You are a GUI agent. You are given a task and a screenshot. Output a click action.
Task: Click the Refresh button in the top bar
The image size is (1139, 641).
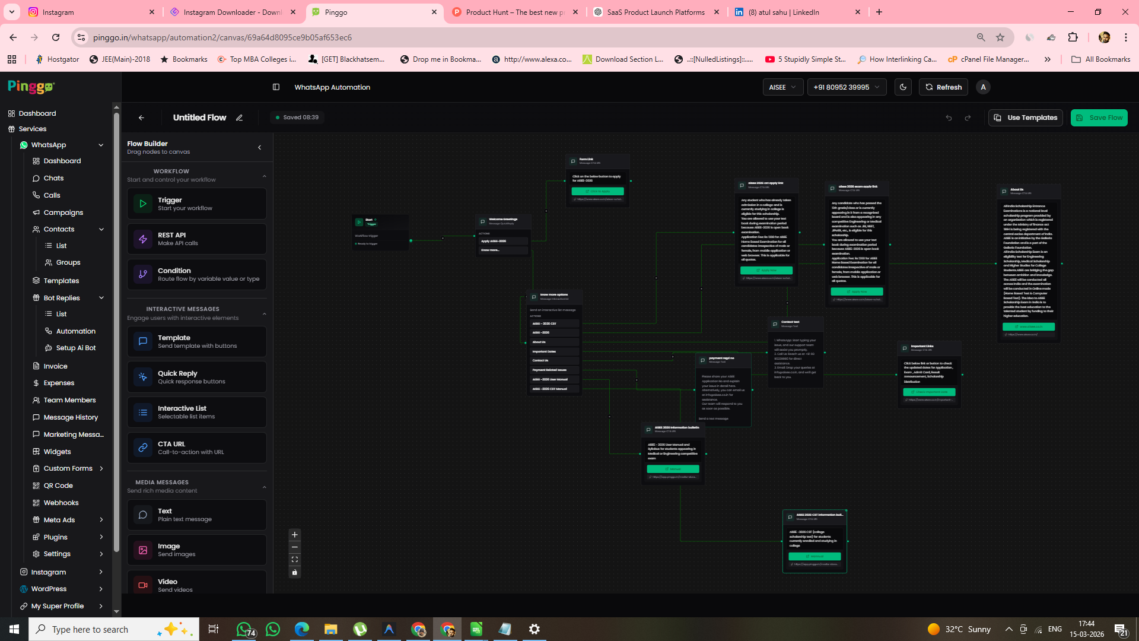(943, 87)
